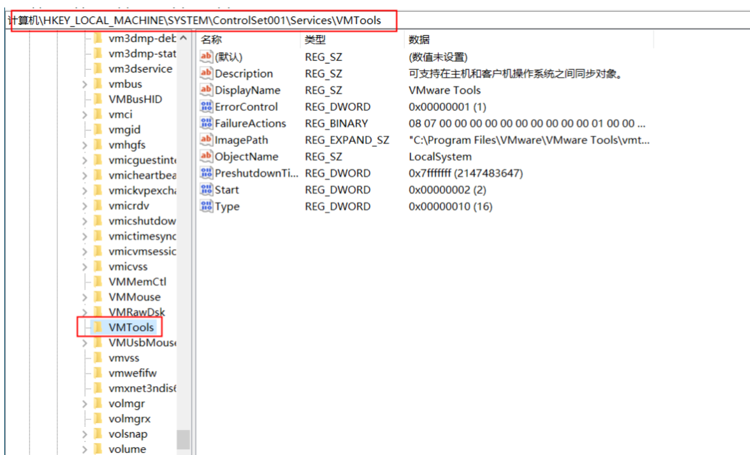750x455 pixels.
Task: Click the folder icon of vm3dservice key
Action: [98, 68]
